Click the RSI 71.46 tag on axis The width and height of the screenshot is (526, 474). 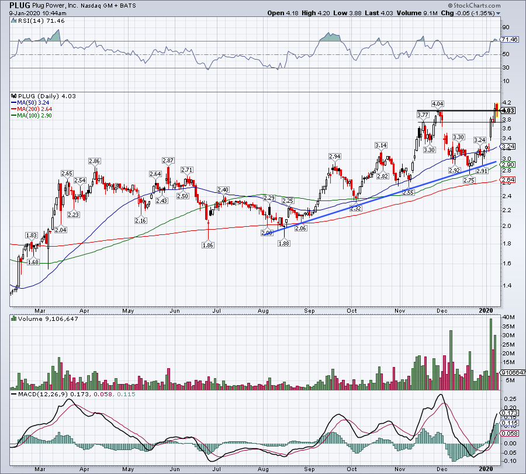(509, 40)
